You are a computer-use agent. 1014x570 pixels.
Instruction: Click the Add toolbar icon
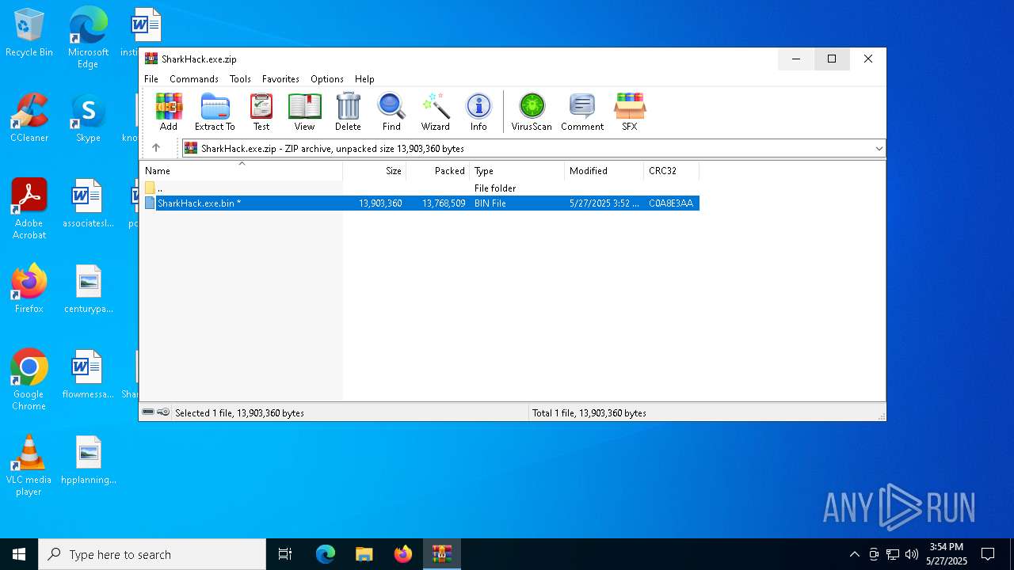[169, 112]
